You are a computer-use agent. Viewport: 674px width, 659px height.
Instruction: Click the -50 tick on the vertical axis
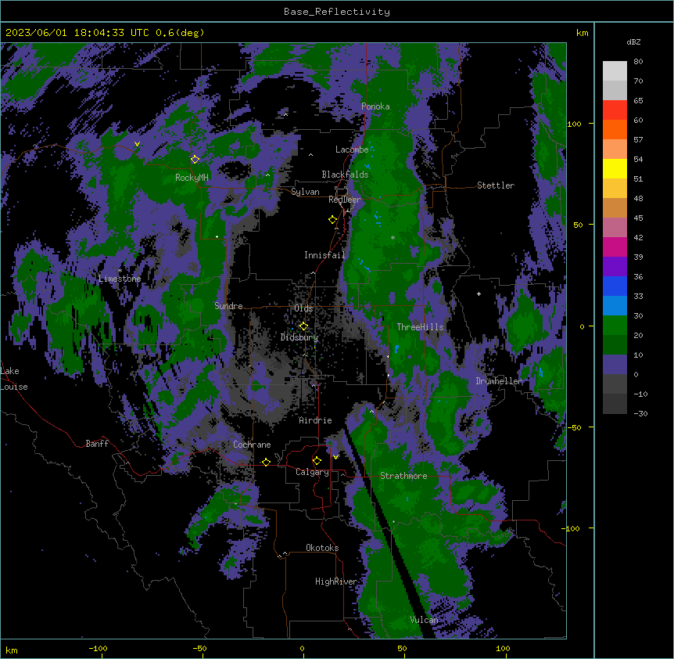point(574,427)
